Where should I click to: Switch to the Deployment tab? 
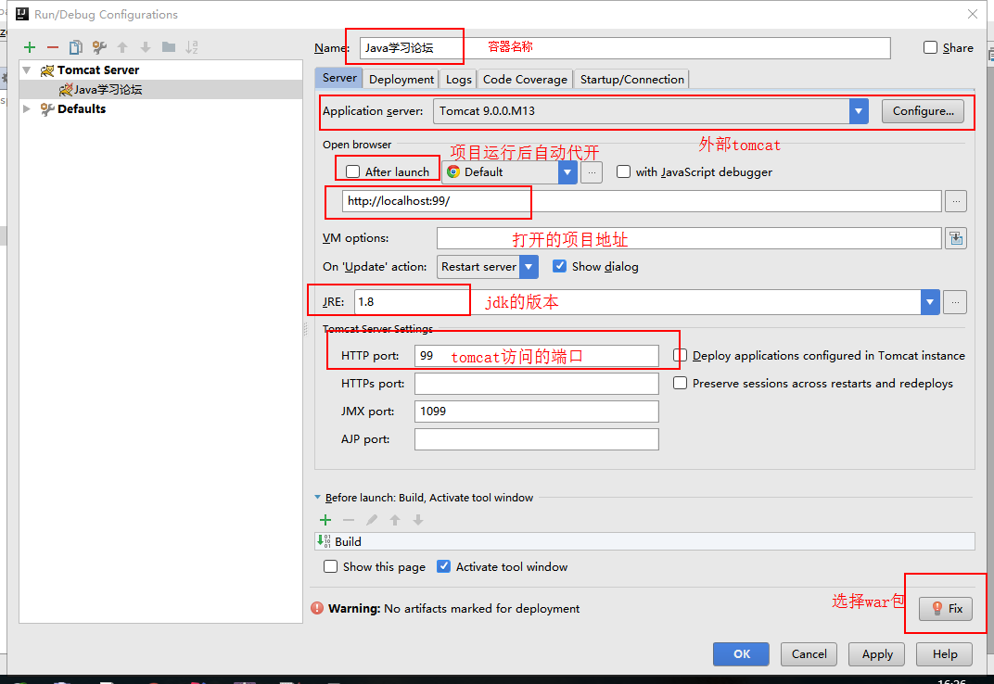point(401,79)
